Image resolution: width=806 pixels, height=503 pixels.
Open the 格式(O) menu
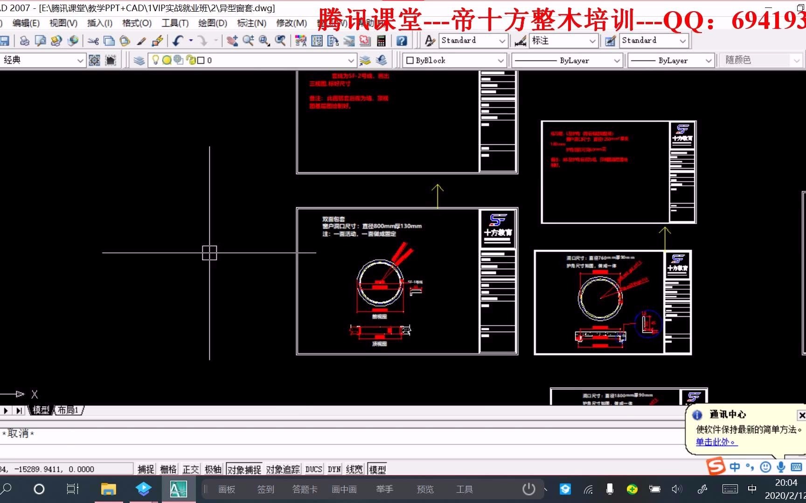pos(137,23)
